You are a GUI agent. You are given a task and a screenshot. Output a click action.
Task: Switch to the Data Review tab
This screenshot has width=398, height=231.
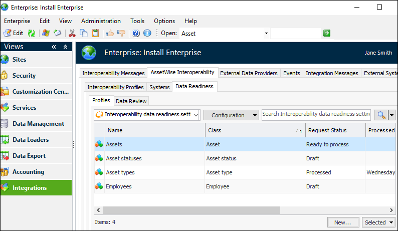[131, 101]
